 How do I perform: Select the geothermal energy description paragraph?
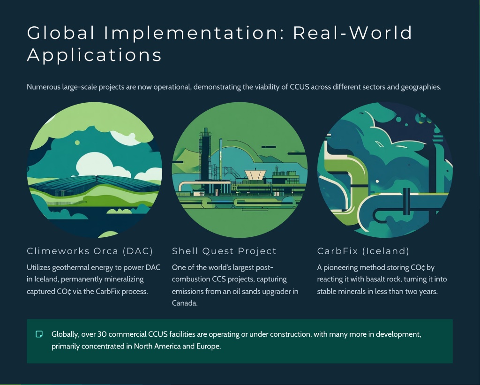point(94,279)
